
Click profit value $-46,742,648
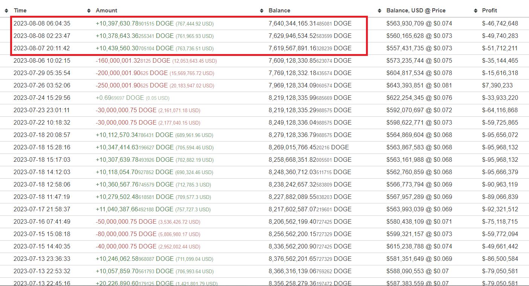tap(500, 23)
